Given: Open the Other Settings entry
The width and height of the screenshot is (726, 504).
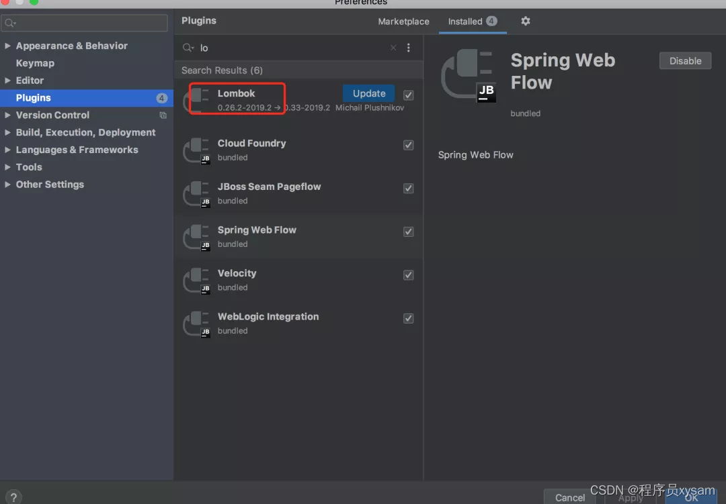Looking at the screenshot, I should point(50,185).
